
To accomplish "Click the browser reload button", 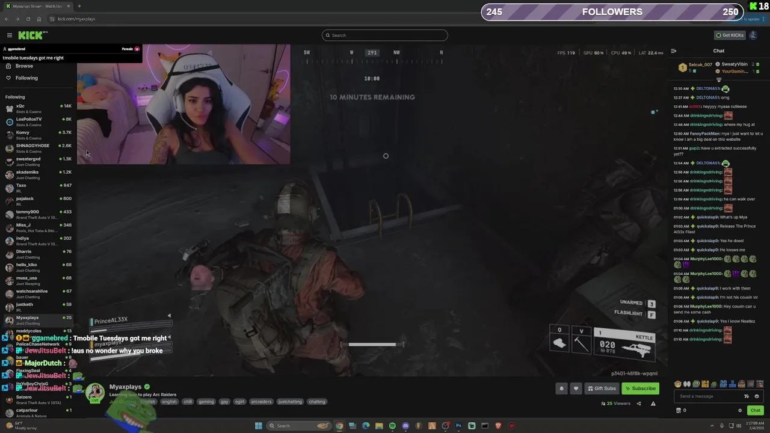I will tap(28, 19).
